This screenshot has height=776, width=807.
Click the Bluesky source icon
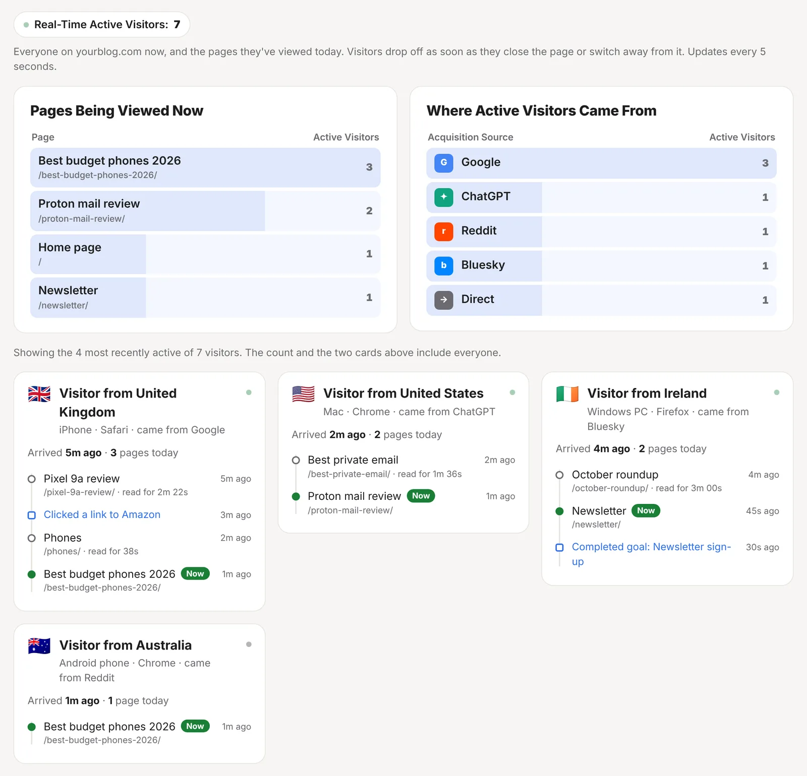tap(443, 266)
